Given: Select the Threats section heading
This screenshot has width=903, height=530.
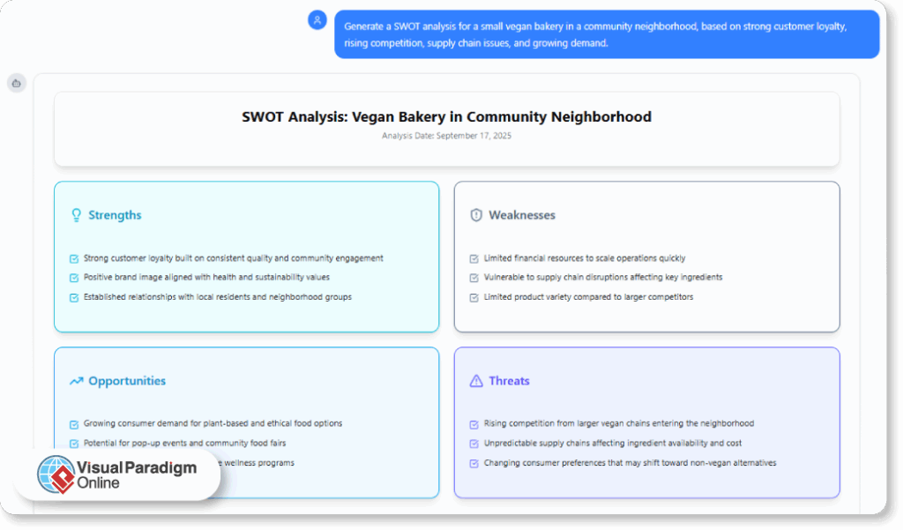Looking at the screenshot, I should [509, 381].
